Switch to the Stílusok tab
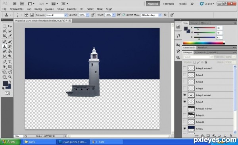 205,23
